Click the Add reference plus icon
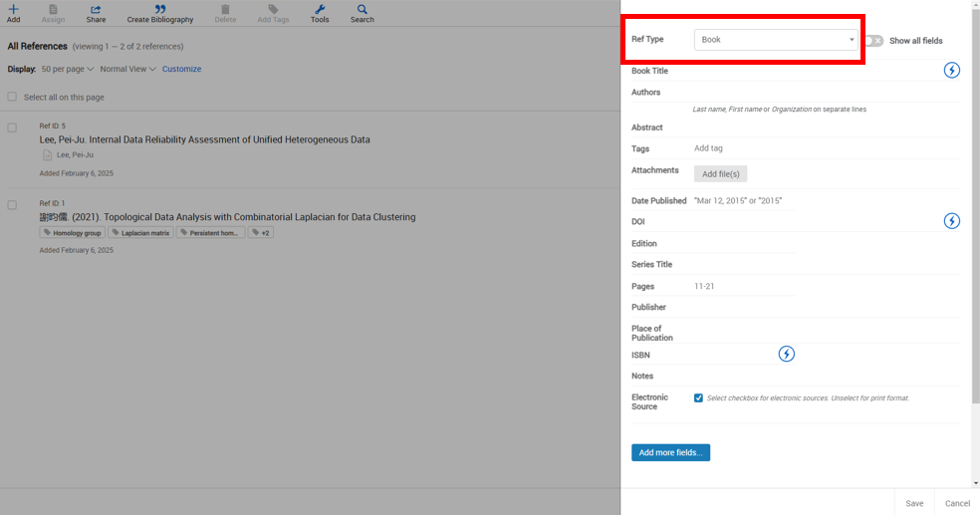This screenshot has width=980, height=515. (x=13, y=10)
